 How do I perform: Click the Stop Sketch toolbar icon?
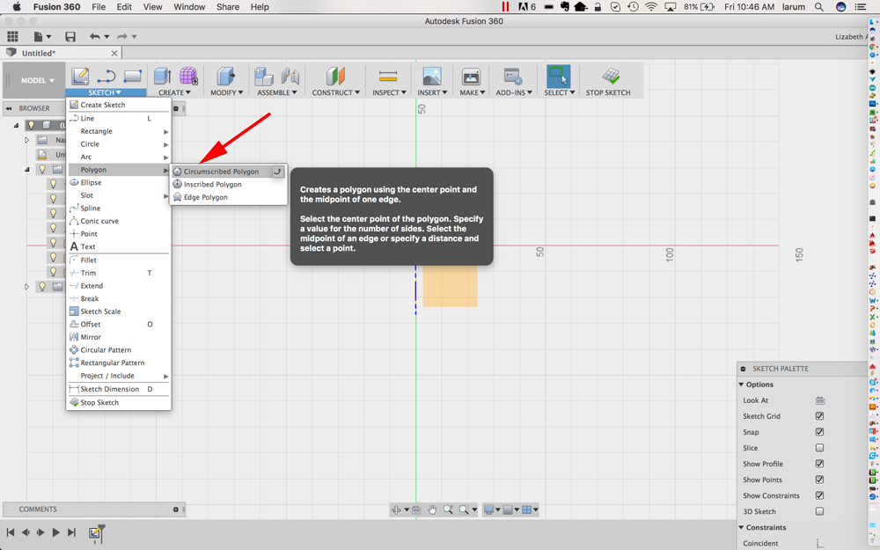click(x=611, y=77)
